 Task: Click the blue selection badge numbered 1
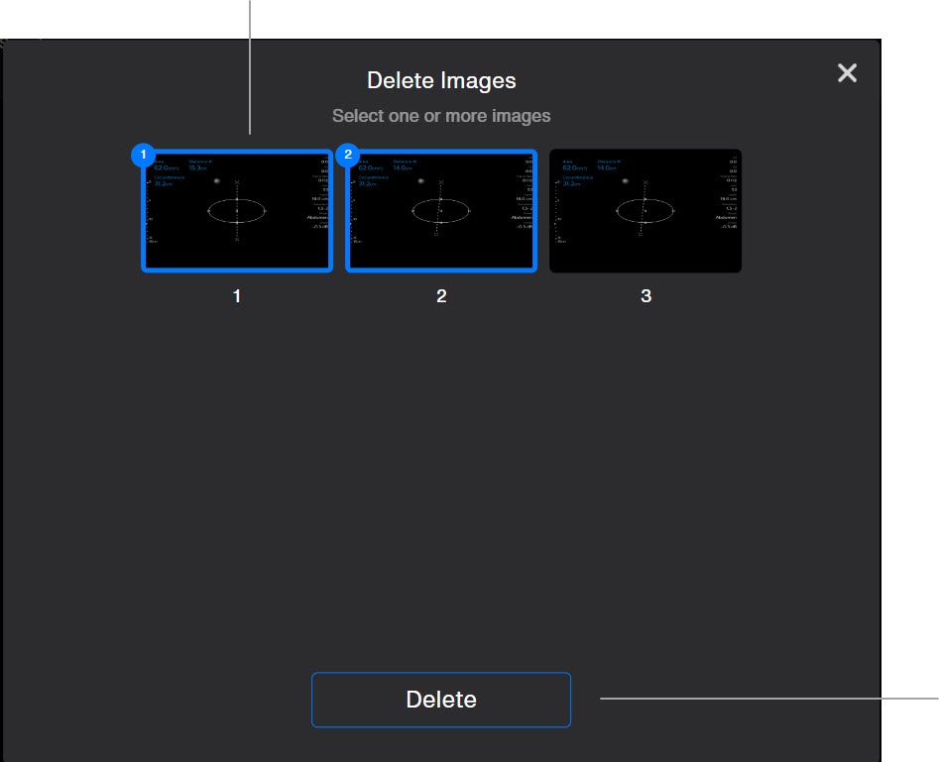[143, 155]
